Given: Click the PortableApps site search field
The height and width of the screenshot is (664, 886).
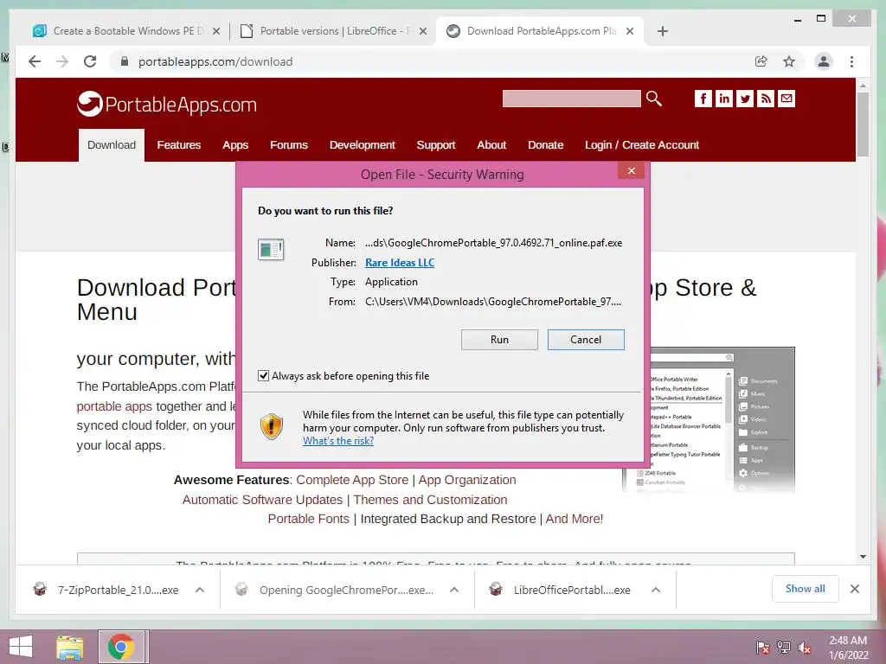Looking at the screenshot, I should tap(571, 99).
